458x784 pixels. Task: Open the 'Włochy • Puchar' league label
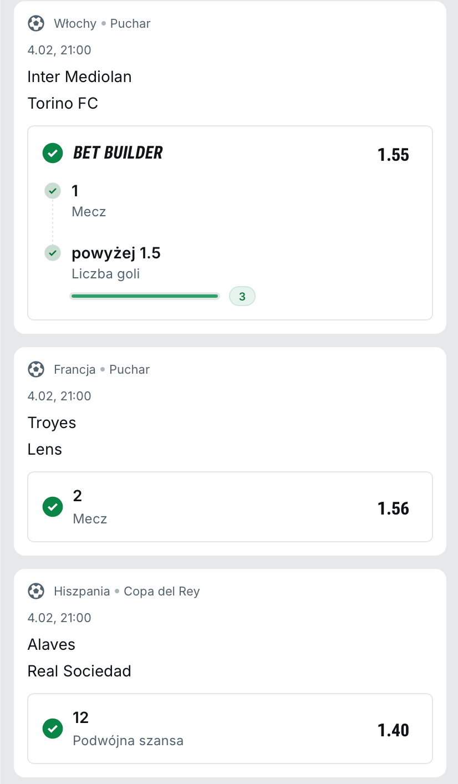(102, 23)
